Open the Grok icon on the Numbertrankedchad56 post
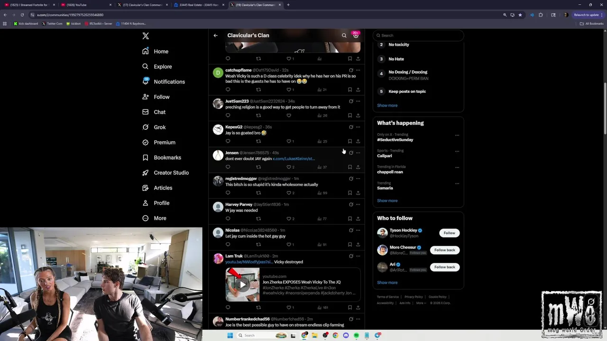607x341 pixels. (x=351, y=319)
